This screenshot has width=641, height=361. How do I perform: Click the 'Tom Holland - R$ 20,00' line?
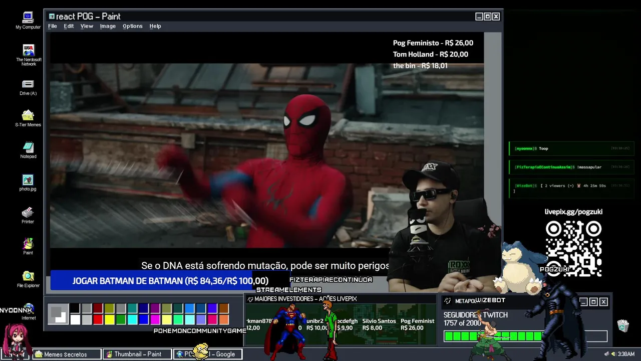pos(431,54)
